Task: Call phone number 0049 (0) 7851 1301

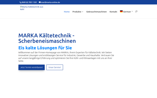Action: pyautogui.click(x=29, y=2)
